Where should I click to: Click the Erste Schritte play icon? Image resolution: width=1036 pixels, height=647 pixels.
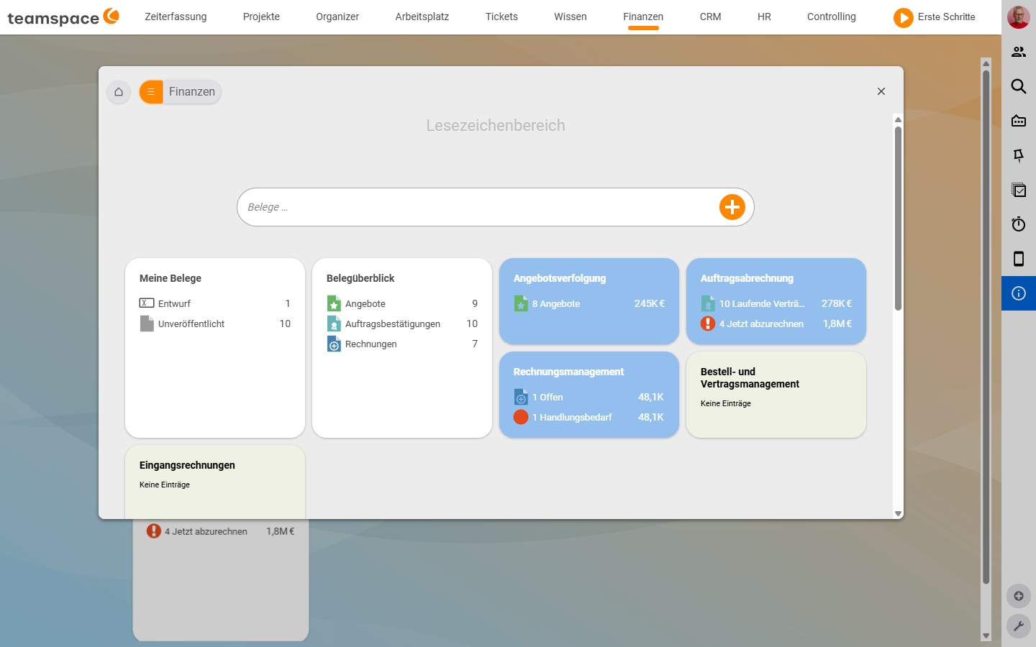[903, 17]
